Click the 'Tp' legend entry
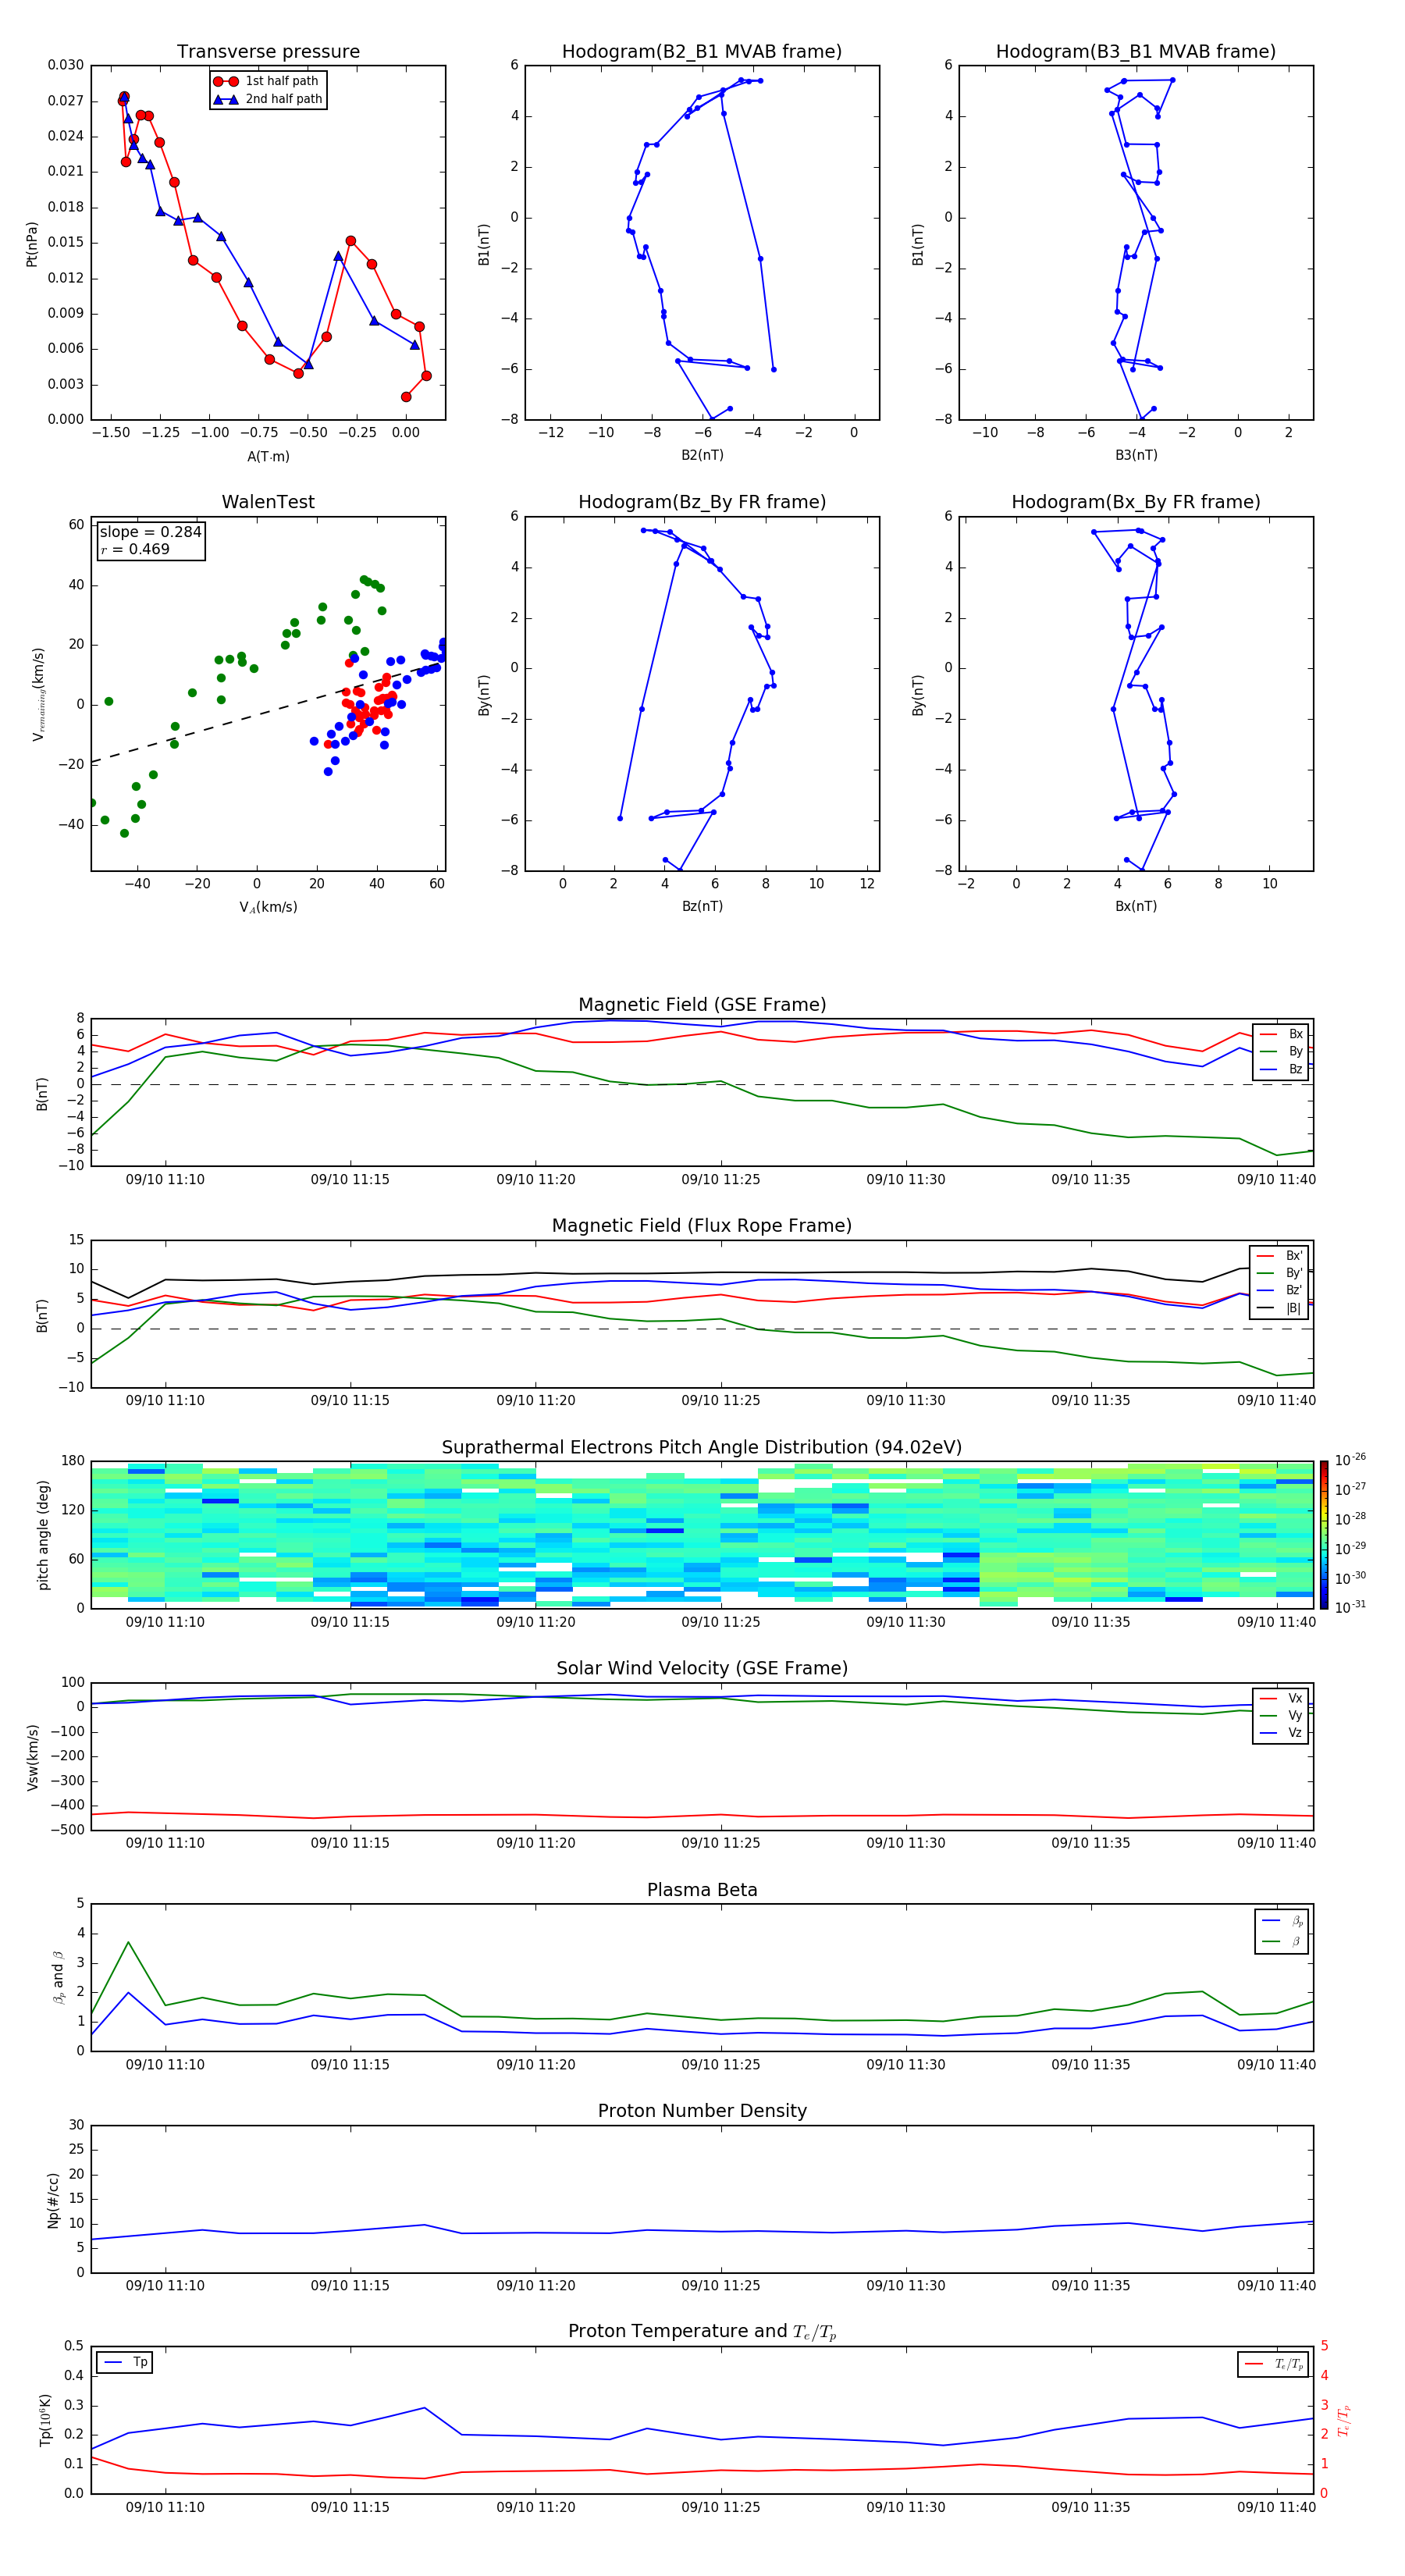Screen dimensions: 1405x2576 pos(126,2363)
